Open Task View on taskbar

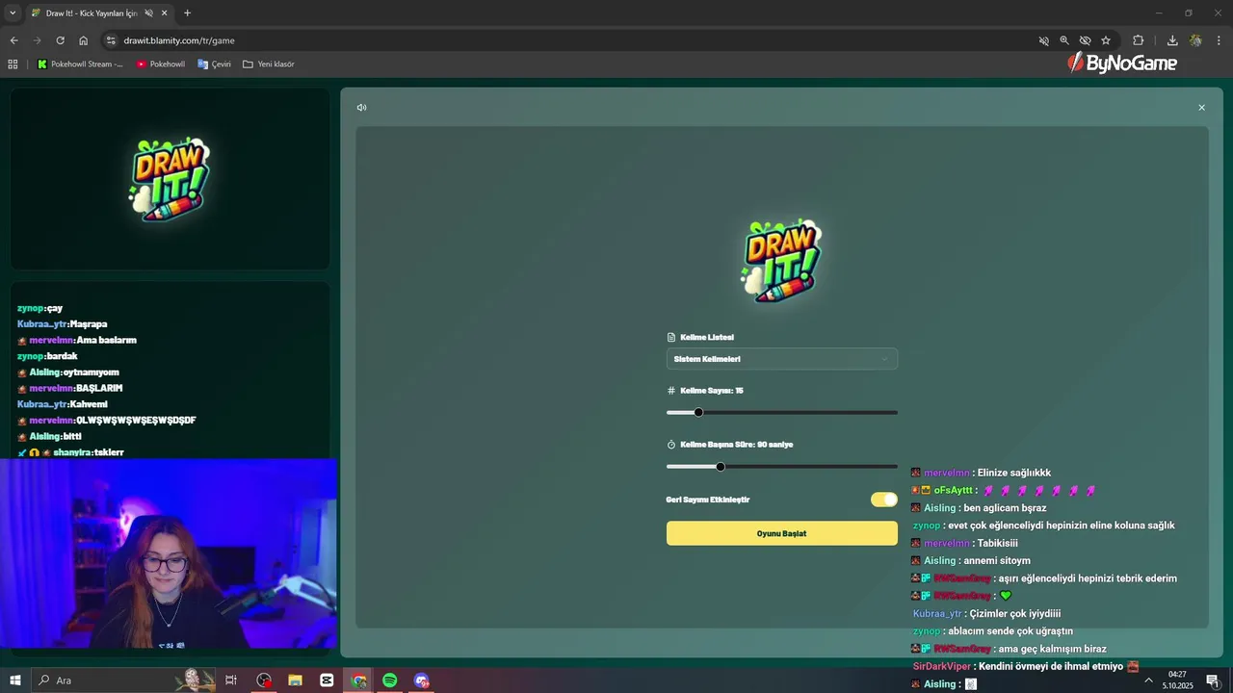[x=231, y=680]
